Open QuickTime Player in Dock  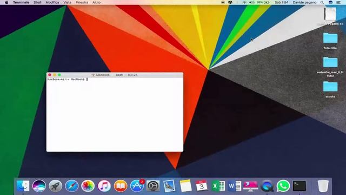[267, 186]
